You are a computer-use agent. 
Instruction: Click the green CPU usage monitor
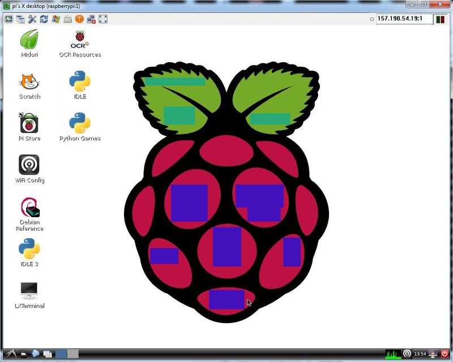coord(394,354)
